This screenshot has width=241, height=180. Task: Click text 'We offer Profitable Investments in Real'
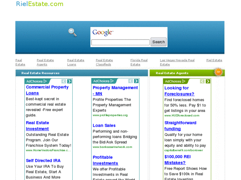(x=110, y=172)
